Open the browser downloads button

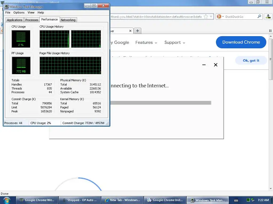(x=268, y=17)
